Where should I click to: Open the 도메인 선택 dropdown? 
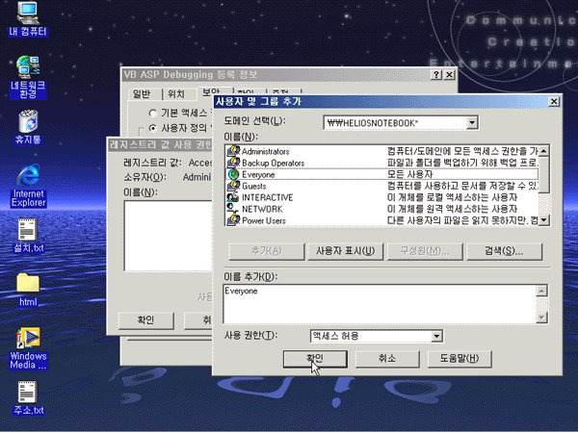point(472,122)
